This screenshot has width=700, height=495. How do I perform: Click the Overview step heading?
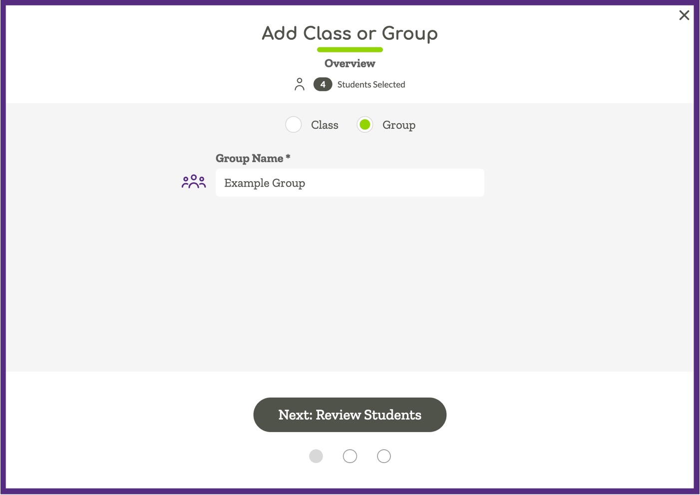pos(350,63)
